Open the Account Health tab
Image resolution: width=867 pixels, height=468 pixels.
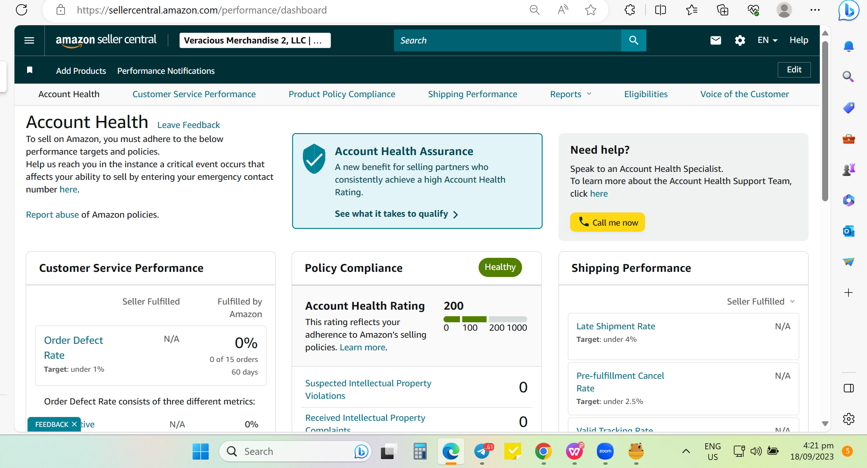click(x=69, y=94)
